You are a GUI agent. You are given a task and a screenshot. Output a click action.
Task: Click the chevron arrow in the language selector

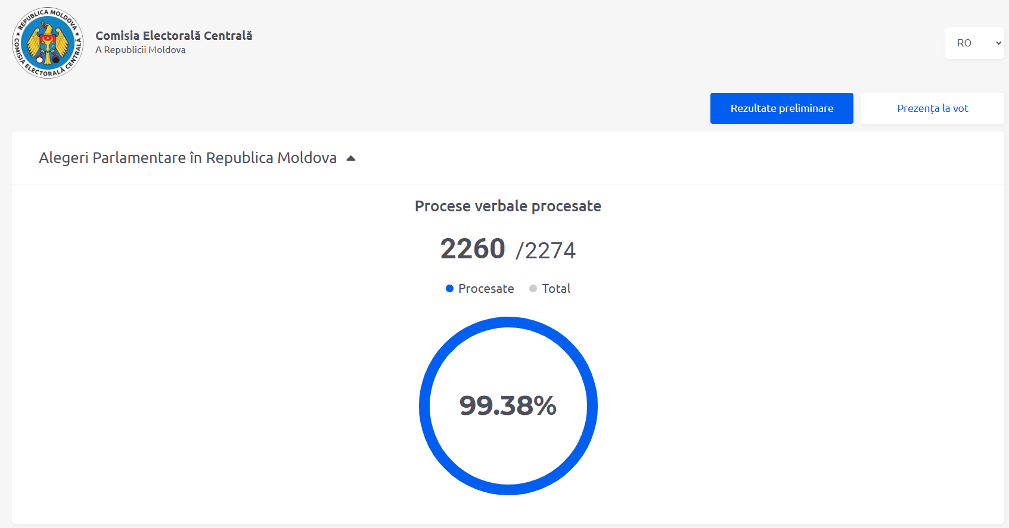click(998, 43)
